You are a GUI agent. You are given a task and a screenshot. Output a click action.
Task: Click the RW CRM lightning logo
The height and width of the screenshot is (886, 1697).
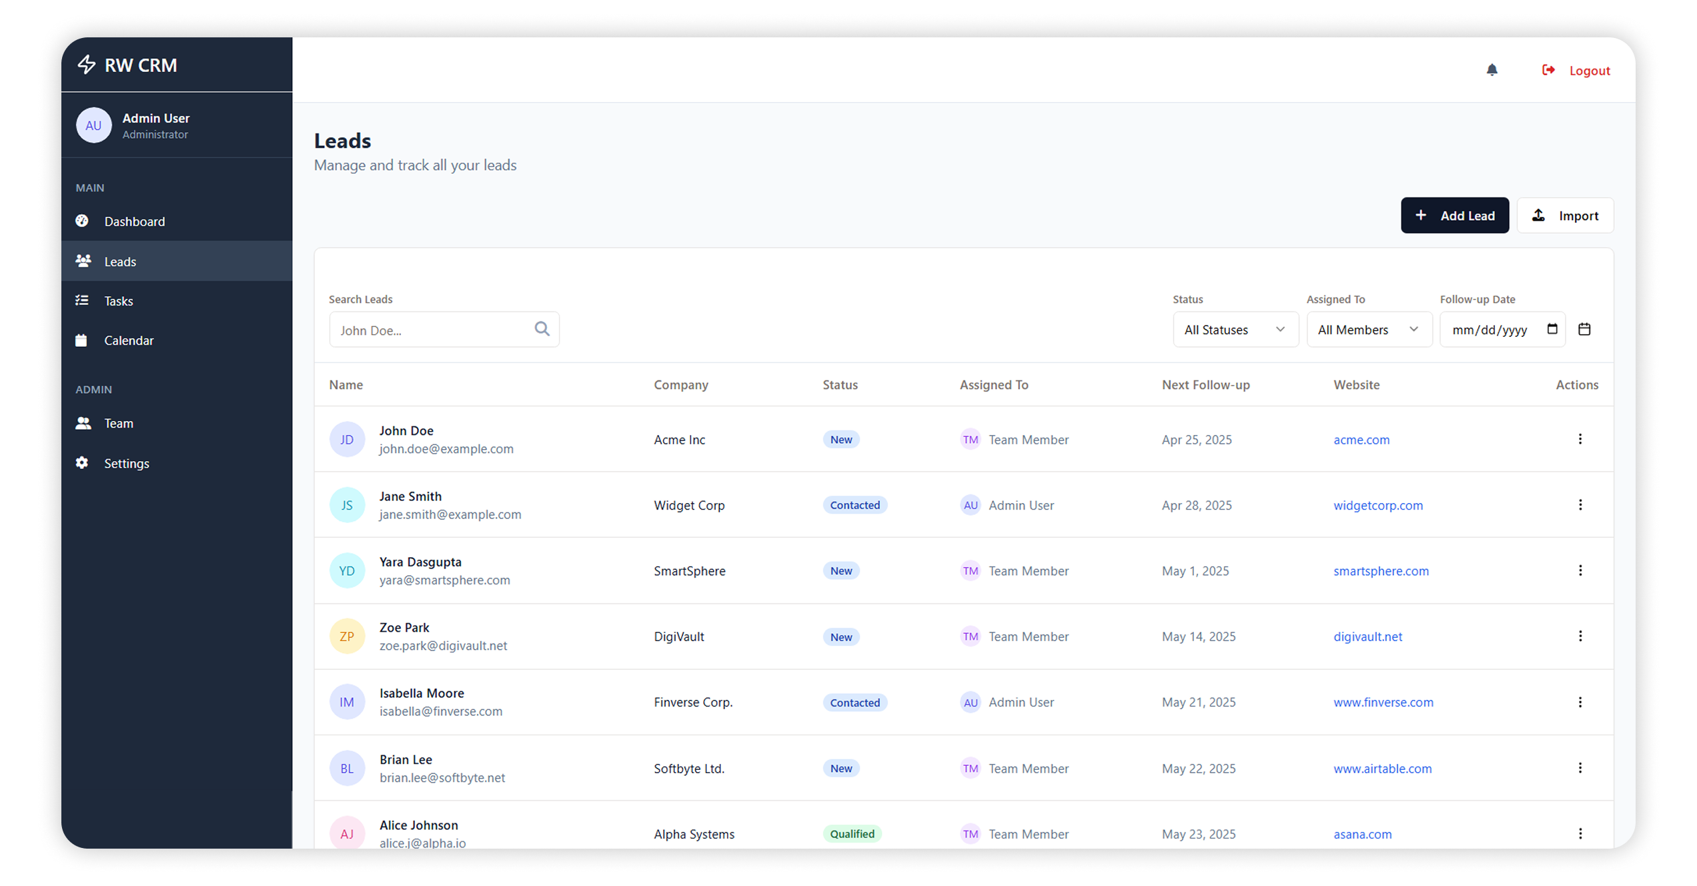[x=87, y=65]
